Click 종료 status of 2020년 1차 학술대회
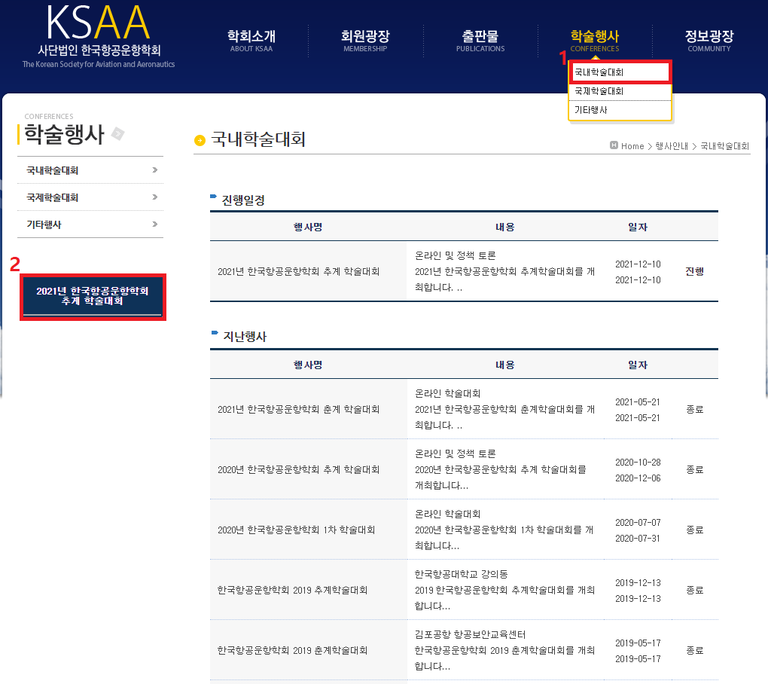The height and width of the screenshot is (684, 768). [694, 530]
